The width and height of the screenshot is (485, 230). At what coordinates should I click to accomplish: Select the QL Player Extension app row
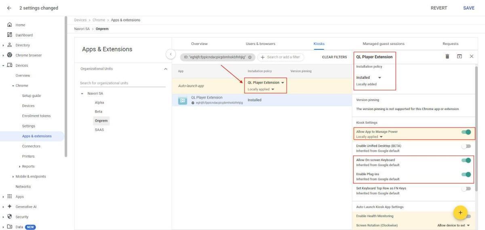pyautogui.click(x=262, y=100)
